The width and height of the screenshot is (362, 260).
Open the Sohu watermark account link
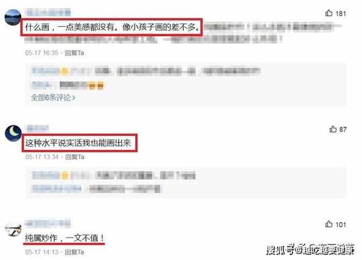[x=311, y=250]
